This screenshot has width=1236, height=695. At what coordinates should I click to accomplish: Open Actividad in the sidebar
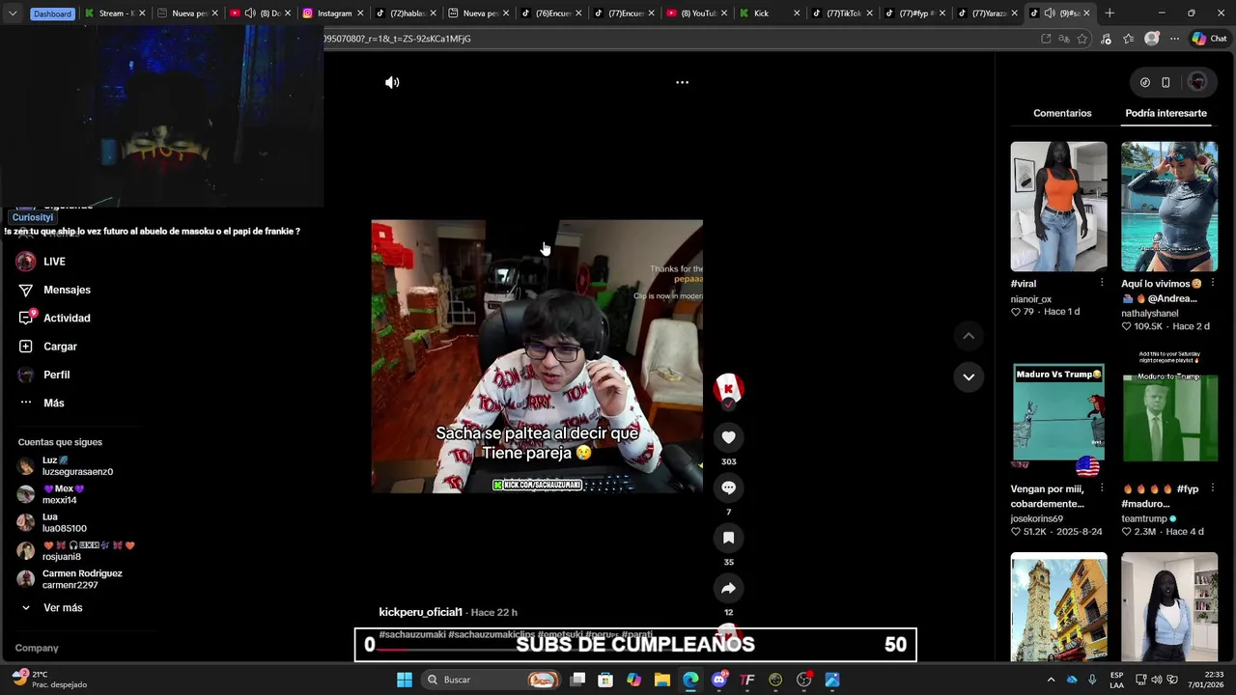point(67,318)
